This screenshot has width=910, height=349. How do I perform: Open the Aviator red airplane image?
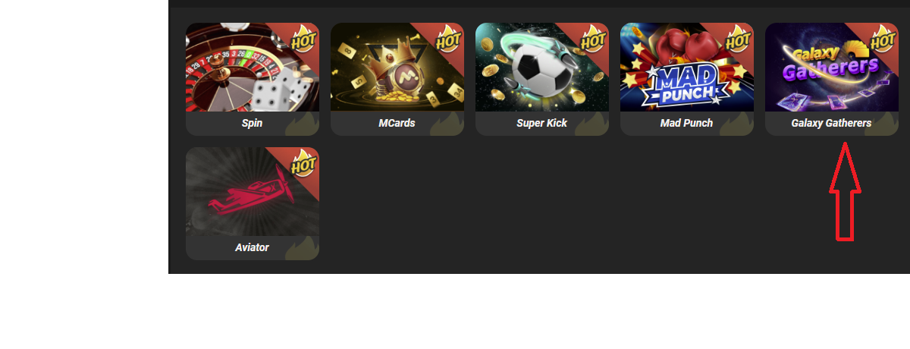[253, 191]
